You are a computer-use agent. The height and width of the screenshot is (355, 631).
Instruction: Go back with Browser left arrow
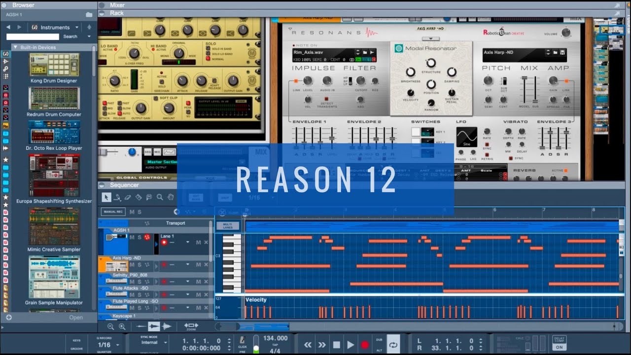8,27
